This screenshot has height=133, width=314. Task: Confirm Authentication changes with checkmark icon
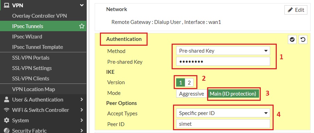(292, 39)
